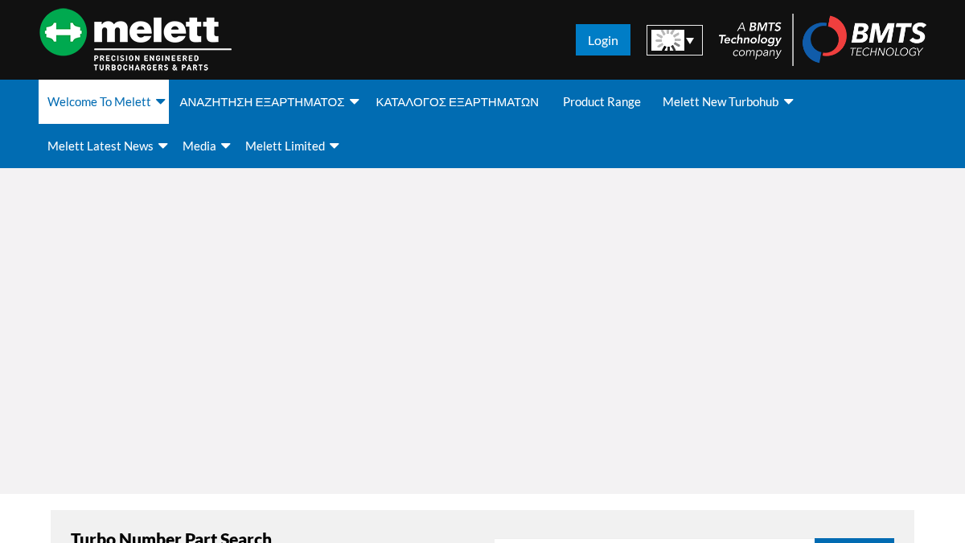Click the loading language flag icon
This screenshot has width=965, height=543.
(667, 40)
